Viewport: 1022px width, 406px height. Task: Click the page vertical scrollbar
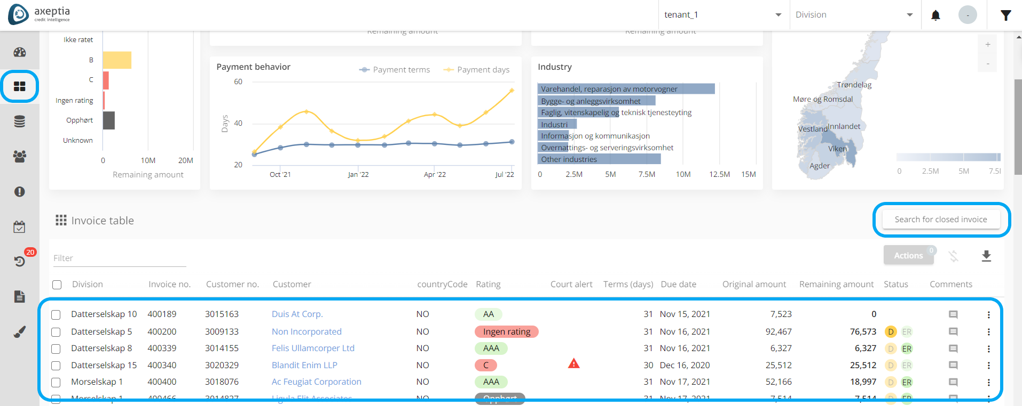tap(1018, 127)
